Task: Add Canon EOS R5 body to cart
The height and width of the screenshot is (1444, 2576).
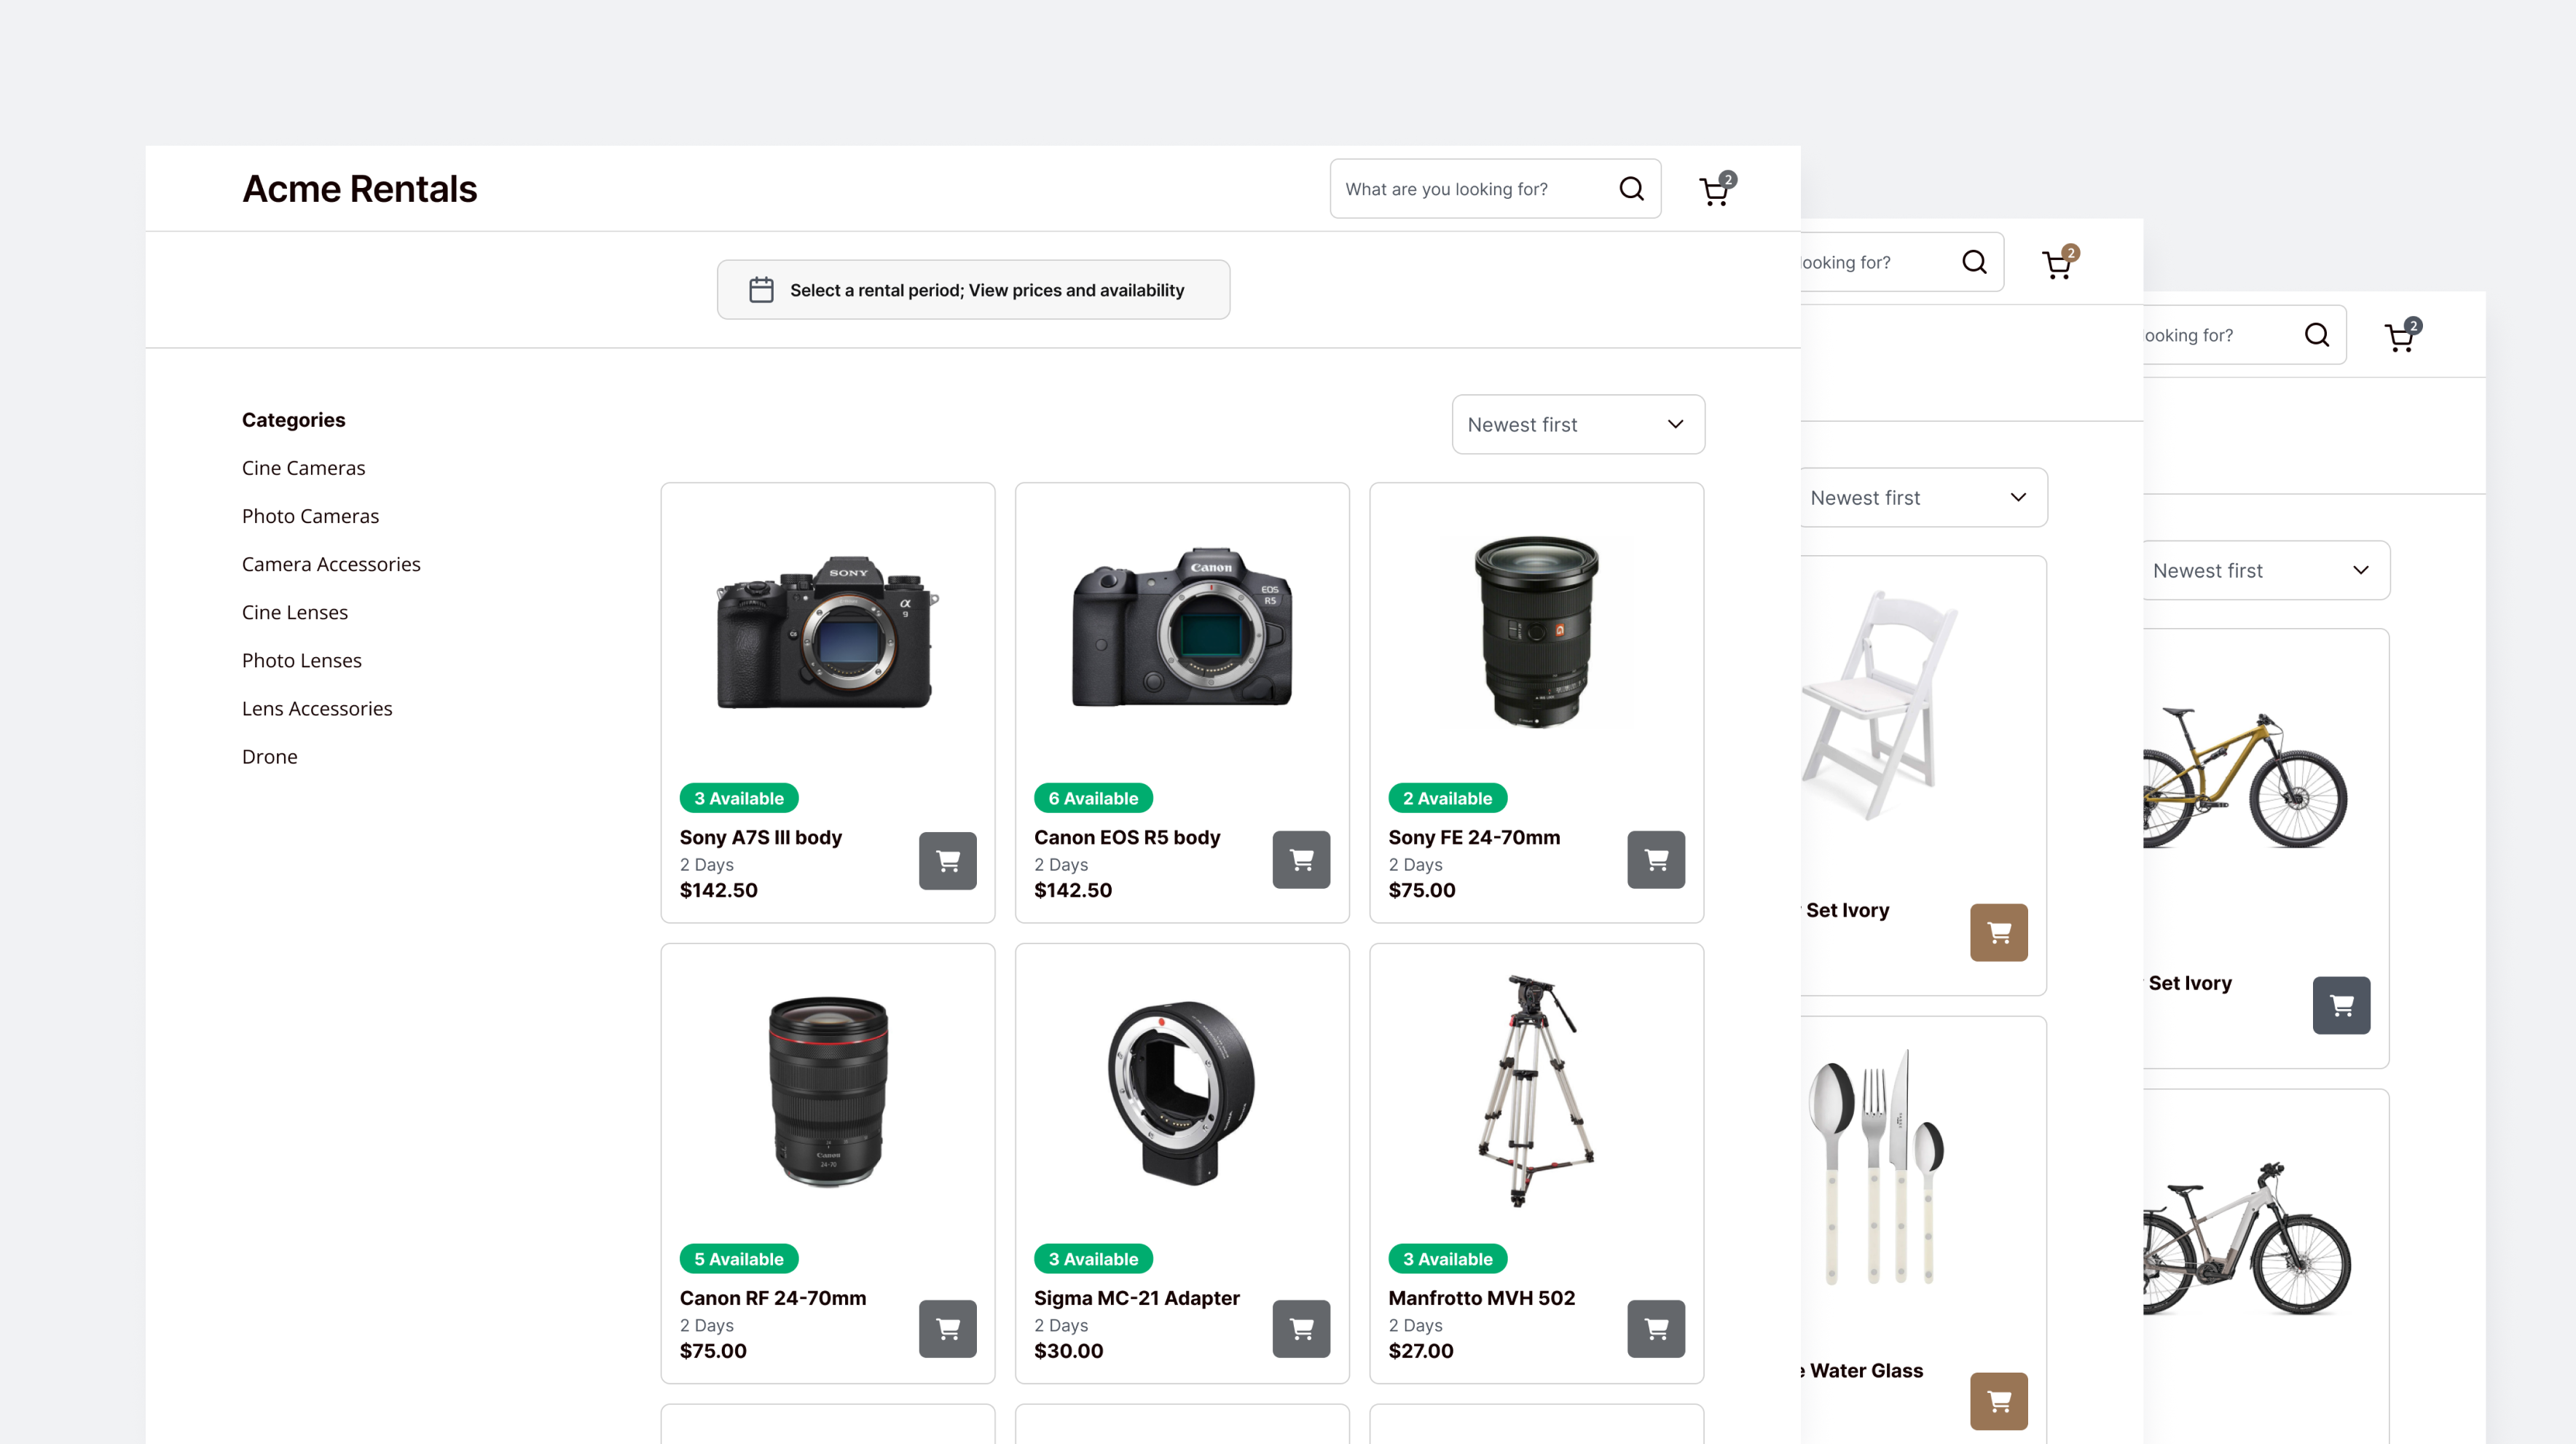Action: point(1301,860)
